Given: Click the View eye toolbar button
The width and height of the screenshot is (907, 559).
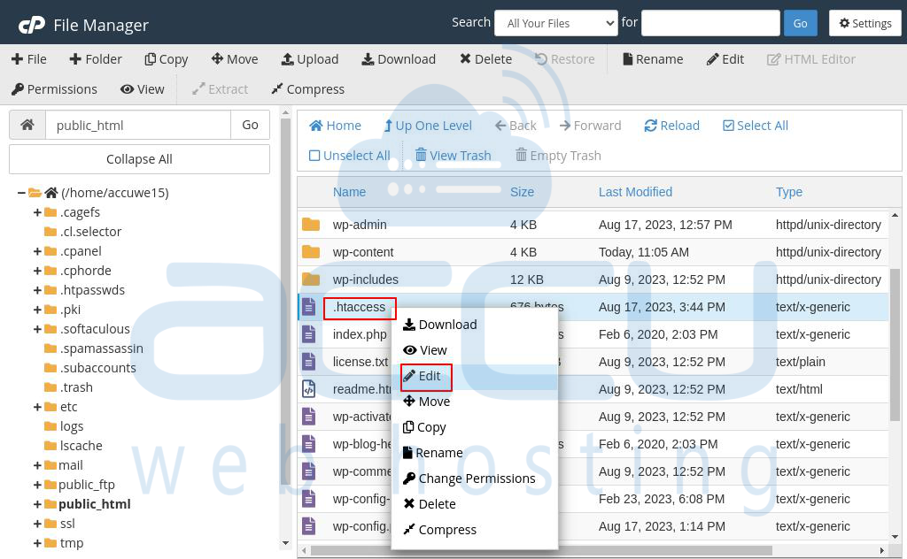Looking at the screenshot, I should (143, 89).
